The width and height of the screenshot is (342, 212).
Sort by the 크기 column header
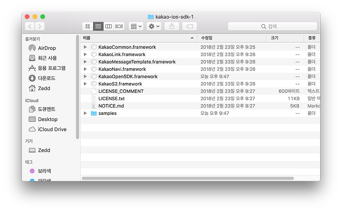pyautogui.click(x=285, y=38)
